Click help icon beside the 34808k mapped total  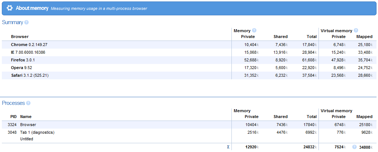[x=354, y=147]
